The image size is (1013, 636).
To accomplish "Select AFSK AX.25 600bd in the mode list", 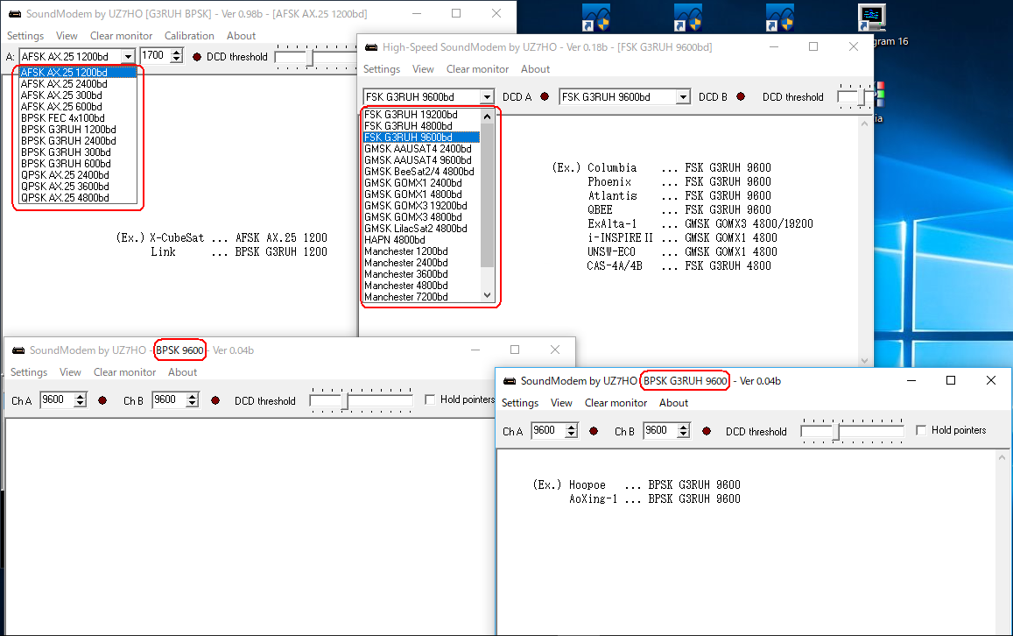I will click(78, 107).
